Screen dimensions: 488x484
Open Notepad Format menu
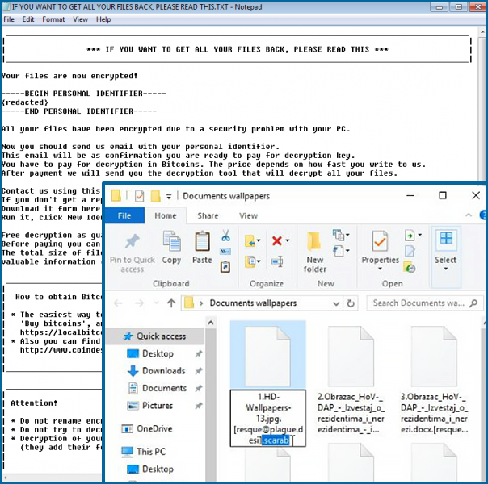pos(53,19)
